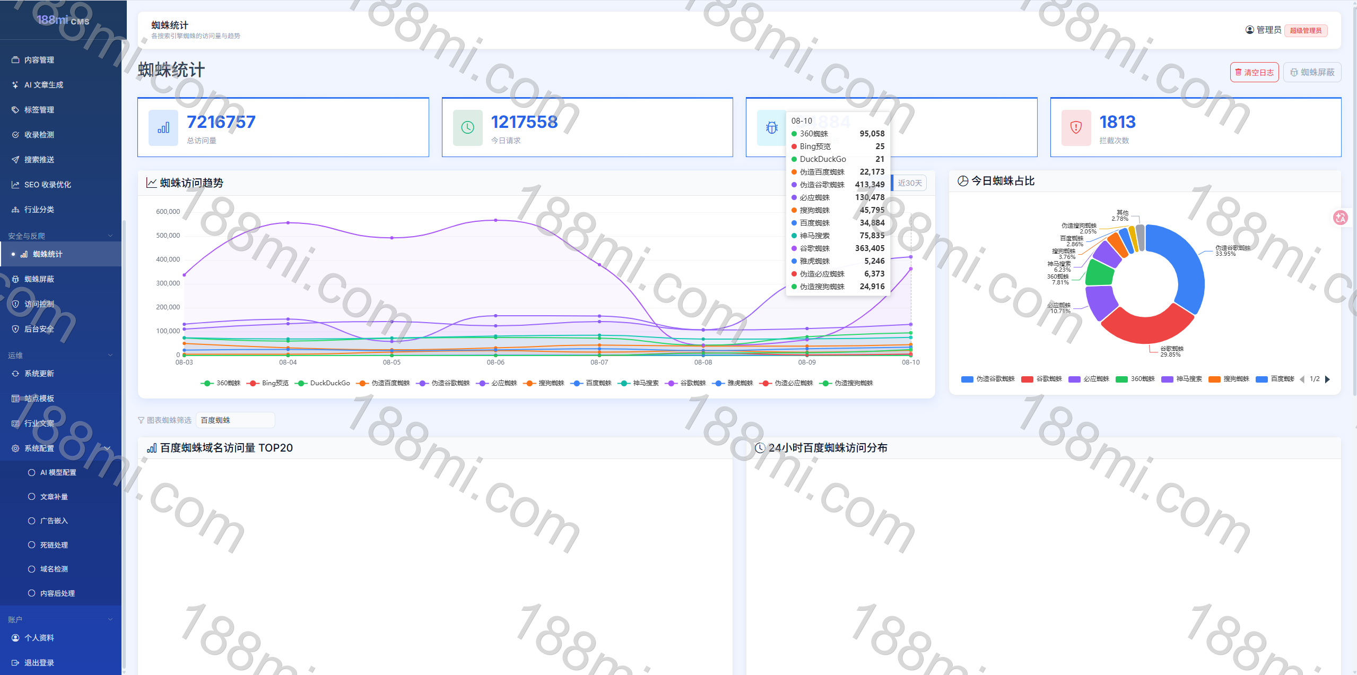Click the clock icon on 今日请求 card
Screen dimensions: 1357x675
click(467, 128)
